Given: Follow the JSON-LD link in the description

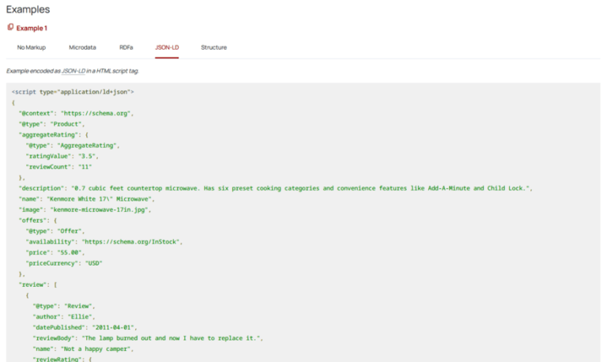Looking at the screenshot, I should point(74,71).
